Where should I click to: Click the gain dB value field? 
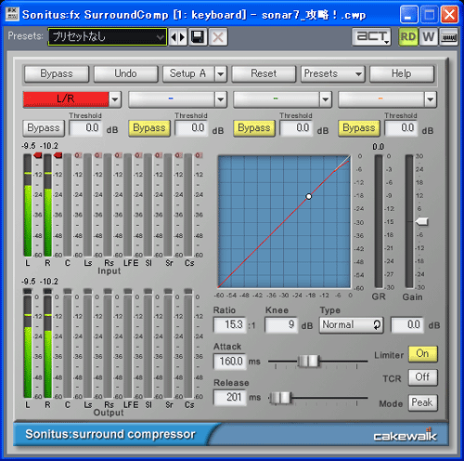(407, 325)
